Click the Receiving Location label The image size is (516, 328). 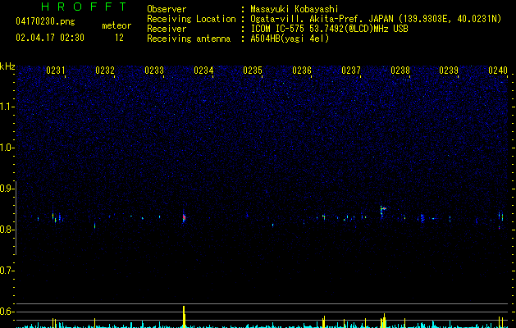pyautogui.click(x=191, y=19)
